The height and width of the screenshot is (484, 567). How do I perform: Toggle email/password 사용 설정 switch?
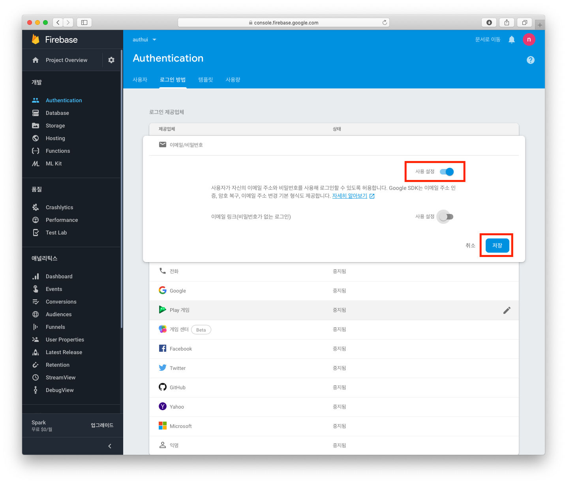click(x=447, y=172)
